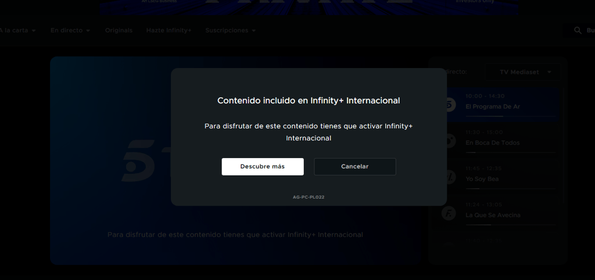Click FDF channel icon beside La Que Se Avecina
The width and height of the screenshot is (595, 280).
[x=449, y=213]
